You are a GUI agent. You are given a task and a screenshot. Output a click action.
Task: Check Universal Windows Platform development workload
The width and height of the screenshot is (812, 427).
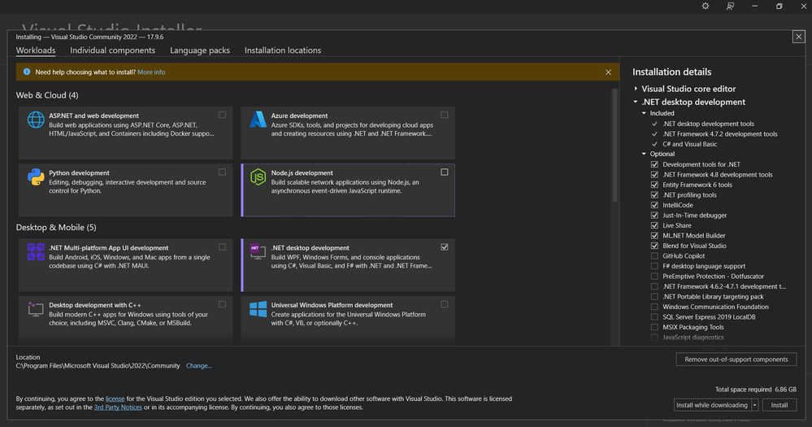(445, 304)
